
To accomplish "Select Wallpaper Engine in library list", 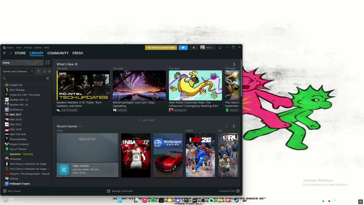I will 20,184.
